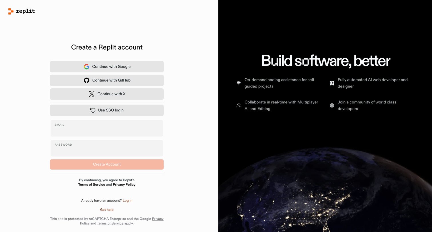Screen dimensions: 432x232
Task: Click the X logo icon
Action: (91, 94)
